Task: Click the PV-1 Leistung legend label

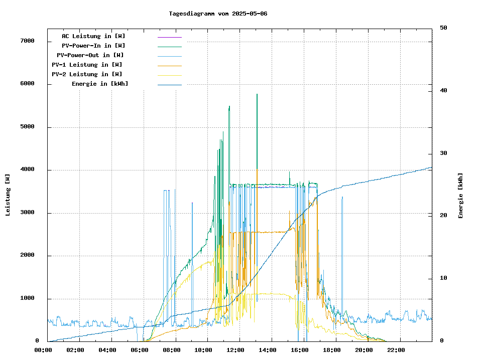Action: pos(87,65)
